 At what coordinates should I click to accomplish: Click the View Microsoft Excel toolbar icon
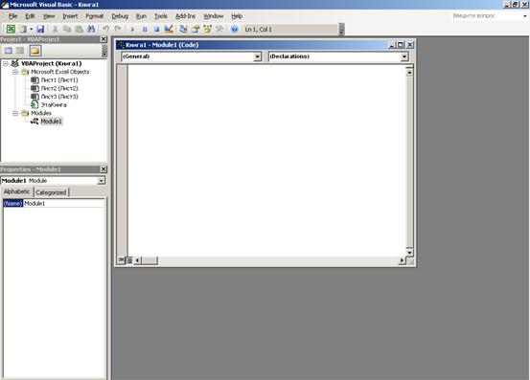[11, 29]
